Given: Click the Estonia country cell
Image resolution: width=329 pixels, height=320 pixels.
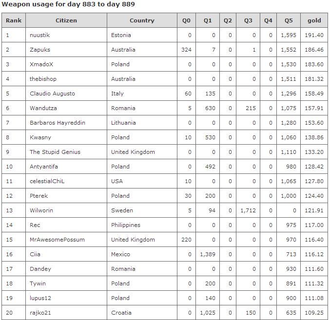Looking at the screenshot, I should coord(121,35).
